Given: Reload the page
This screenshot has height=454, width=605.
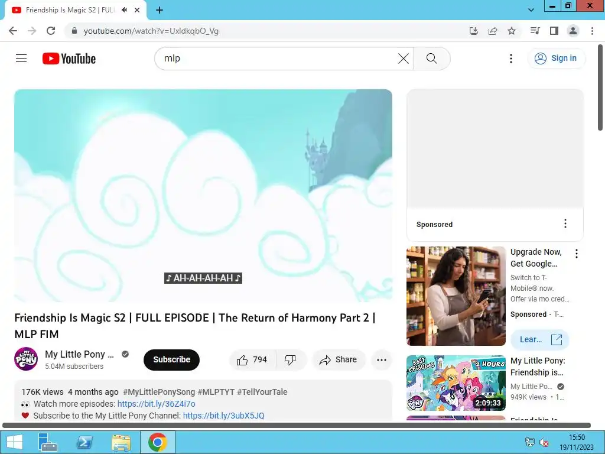Looking at the screenshot, I should 51,31.
